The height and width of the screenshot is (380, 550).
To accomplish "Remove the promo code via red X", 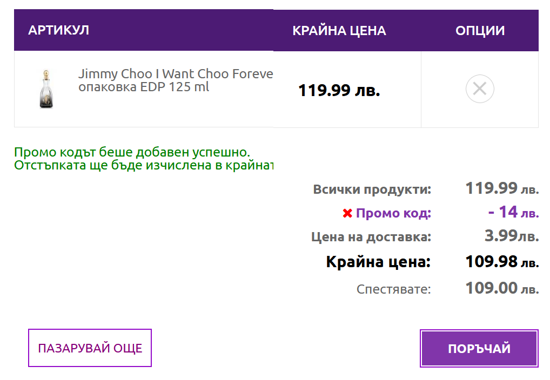I will coord(347,214).
